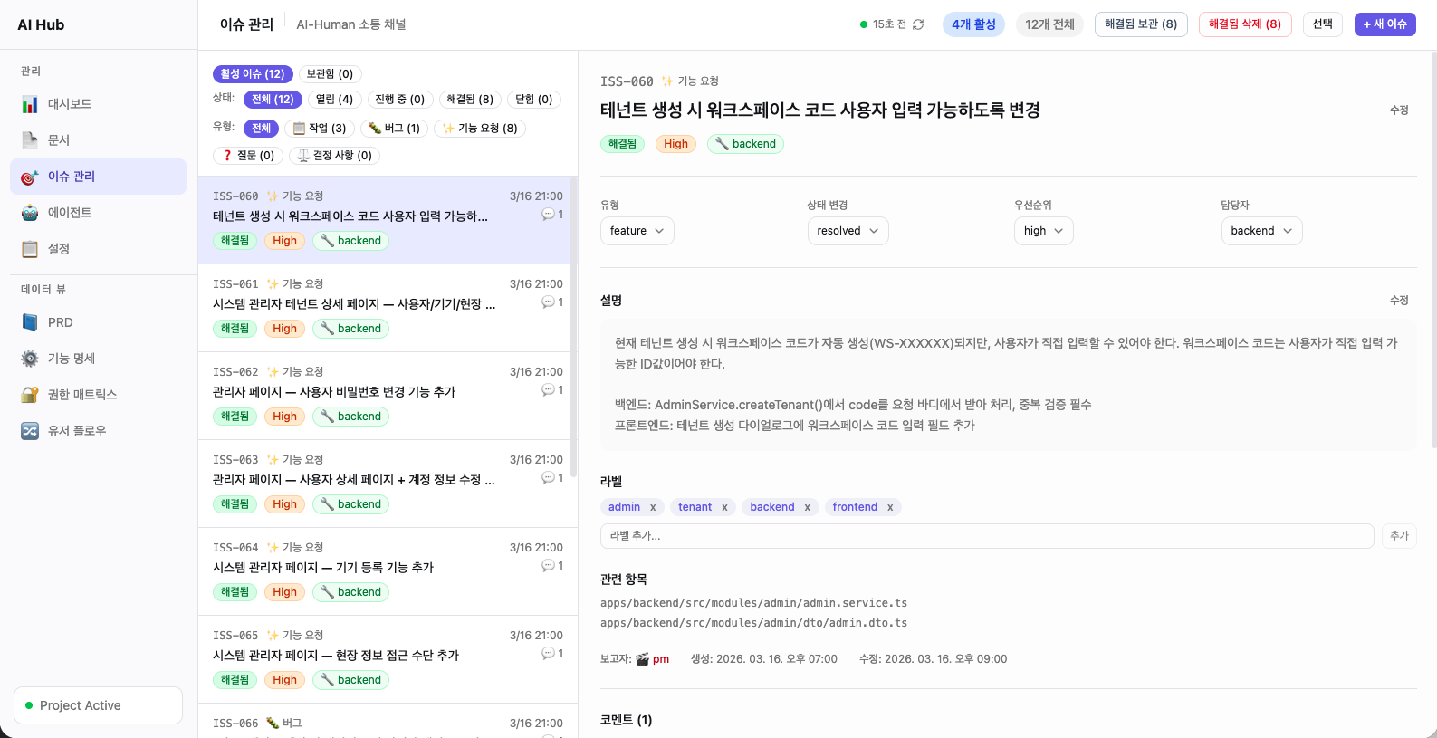Open the 우선순위 high dropdown
Screen dimensions: 1437x738
point(1044,231)
